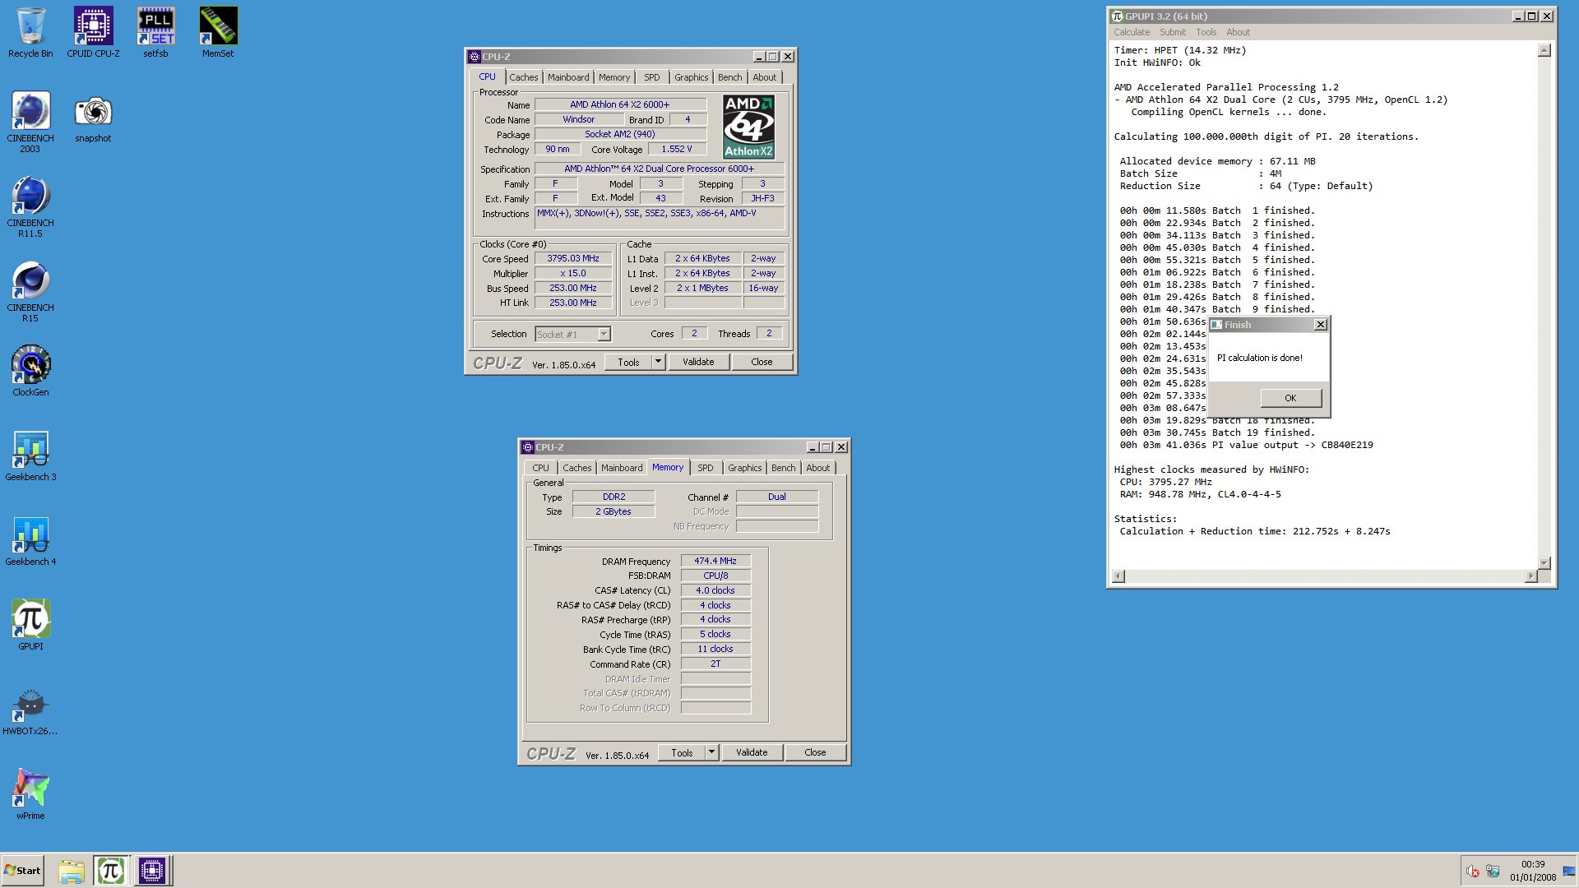This screenshot has height=888, width=1579.
Task: Close the Finish dialog with X
Action: point(1321,325)
